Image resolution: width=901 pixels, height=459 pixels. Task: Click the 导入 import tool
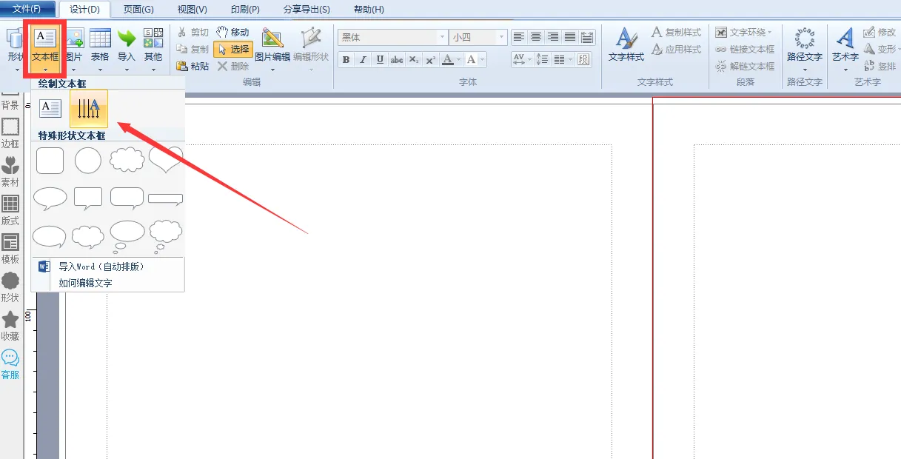pyautogui.click(x=127, y=49)
